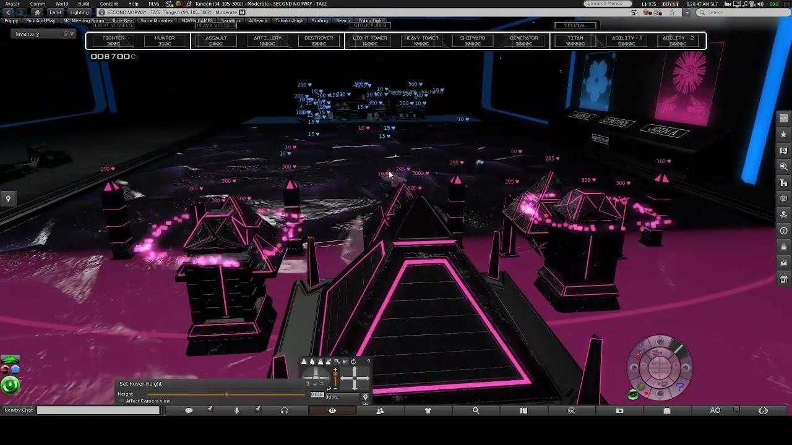792x445 pixels.
Task: Click the parcel info icon in the location bar
Action: coord(102,12)
